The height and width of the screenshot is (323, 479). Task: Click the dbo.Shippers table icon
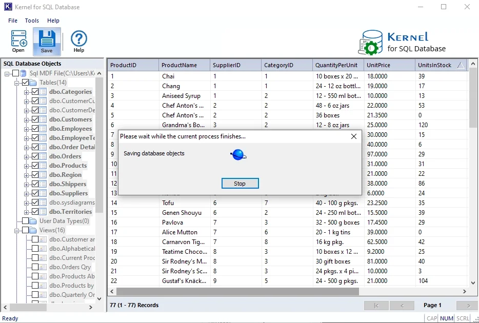(43, 184)
